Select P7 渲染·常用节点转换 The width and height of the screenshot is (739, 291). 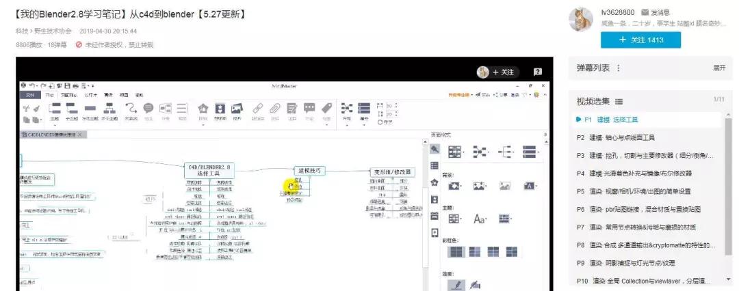click(645, 227)
